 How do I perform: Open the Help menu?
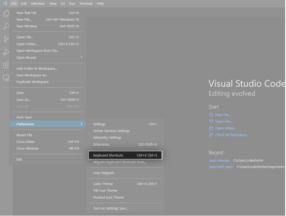[100, 4]
